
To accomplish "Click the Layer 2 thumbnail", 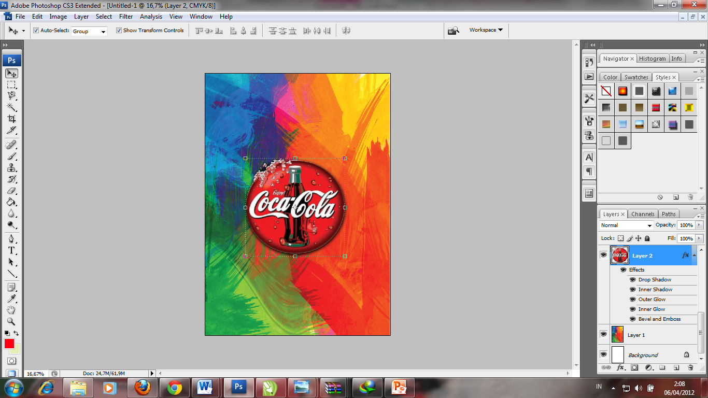I will 620,255.
